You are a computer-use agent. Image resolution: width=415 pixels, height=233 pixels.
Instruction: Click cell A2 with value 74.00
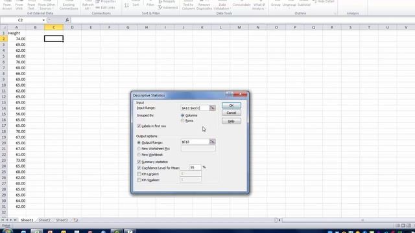tap(17, 39)
